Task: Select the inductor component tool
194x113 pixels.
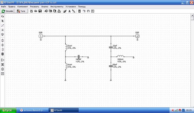Action: pos(2,49)
